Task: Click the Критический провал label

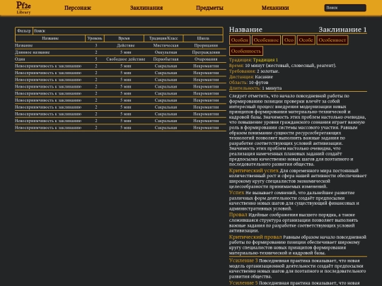Action: point(255,237)
